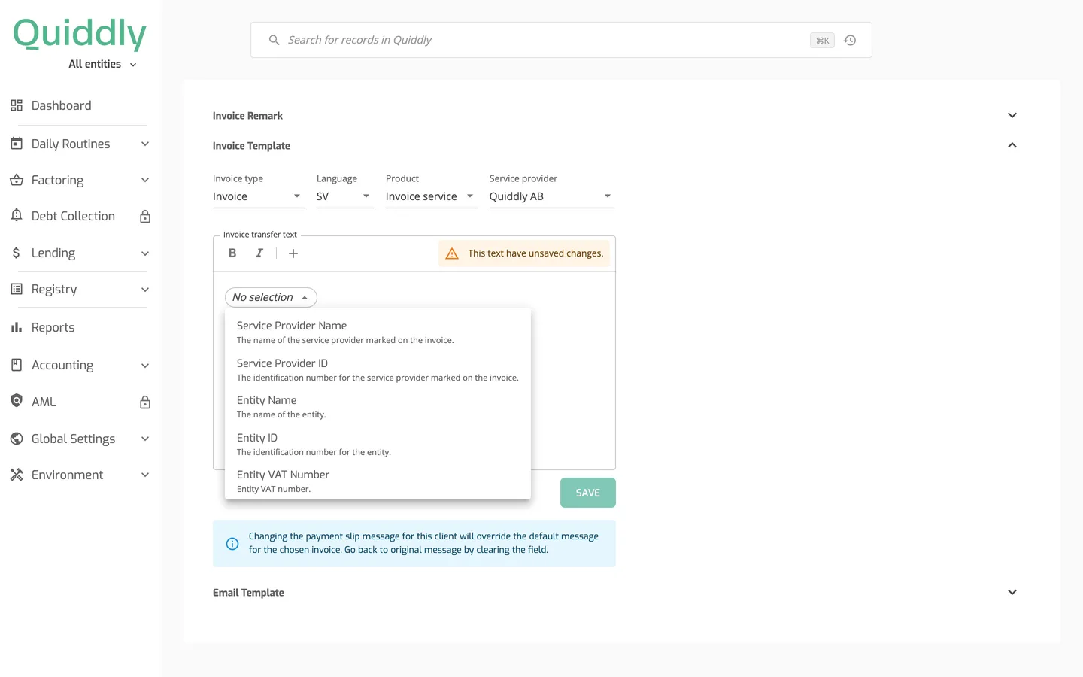Choose Entity Name option
The height and width of the screenshot is (677, 1083).
point(378,406)
